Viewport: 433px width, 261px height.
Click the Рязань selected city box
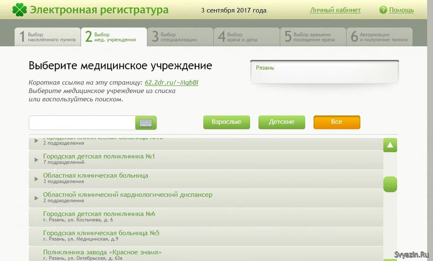tap(325, 72)
